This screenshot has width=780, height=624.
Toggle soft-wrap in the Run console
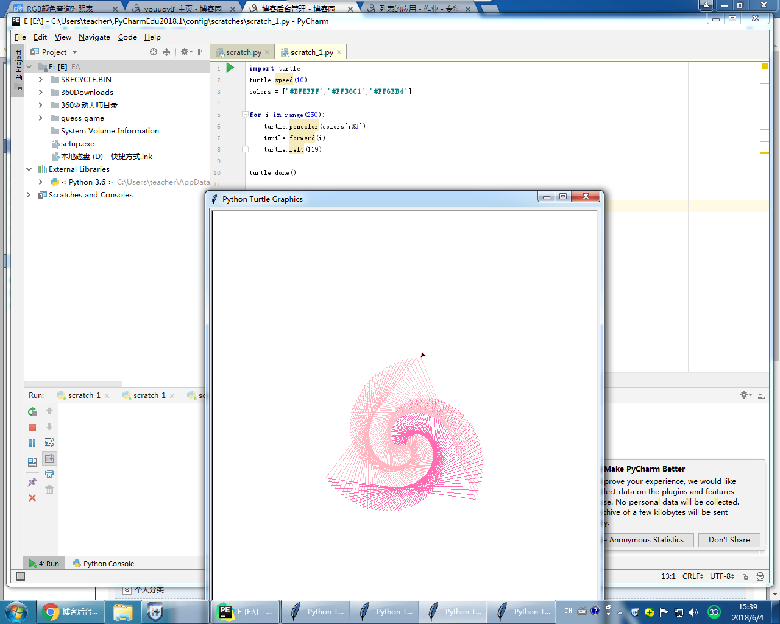49,442
